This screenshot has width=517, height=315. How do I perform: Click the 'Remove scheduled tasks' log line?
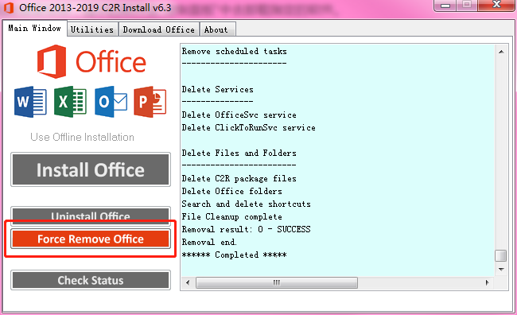(x=234, y=51)
